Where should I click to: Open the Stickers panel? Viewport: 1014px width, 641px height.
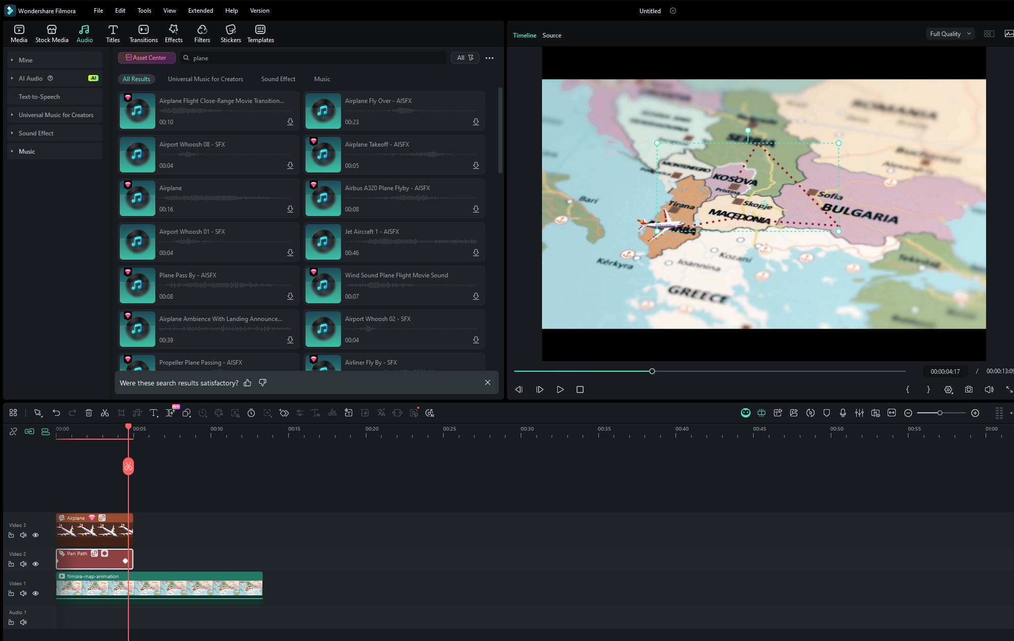[x=230, y=33]
